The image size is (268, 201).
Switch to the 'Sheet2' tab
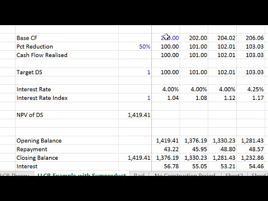tap(234, 174)
